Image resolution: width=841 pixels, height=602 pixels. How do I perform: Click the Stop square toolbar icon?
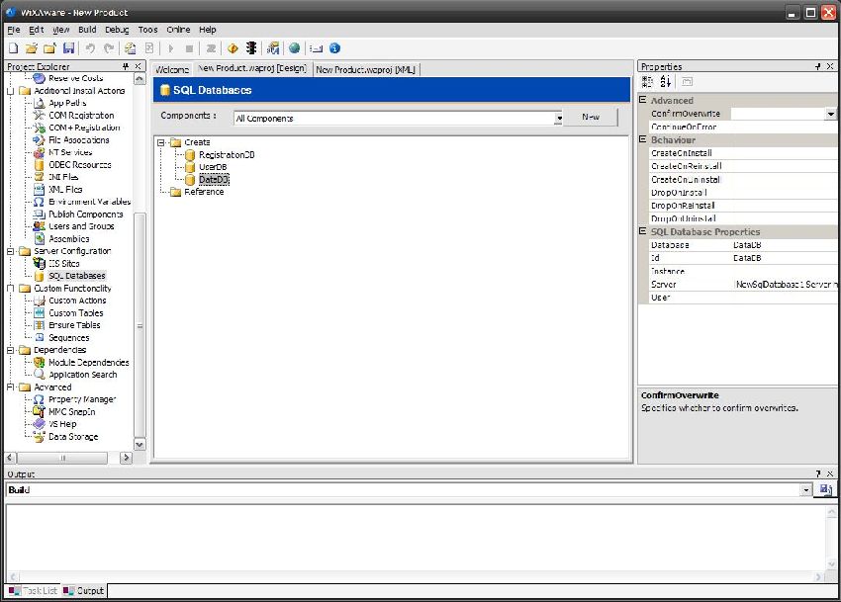pos(189,48)
